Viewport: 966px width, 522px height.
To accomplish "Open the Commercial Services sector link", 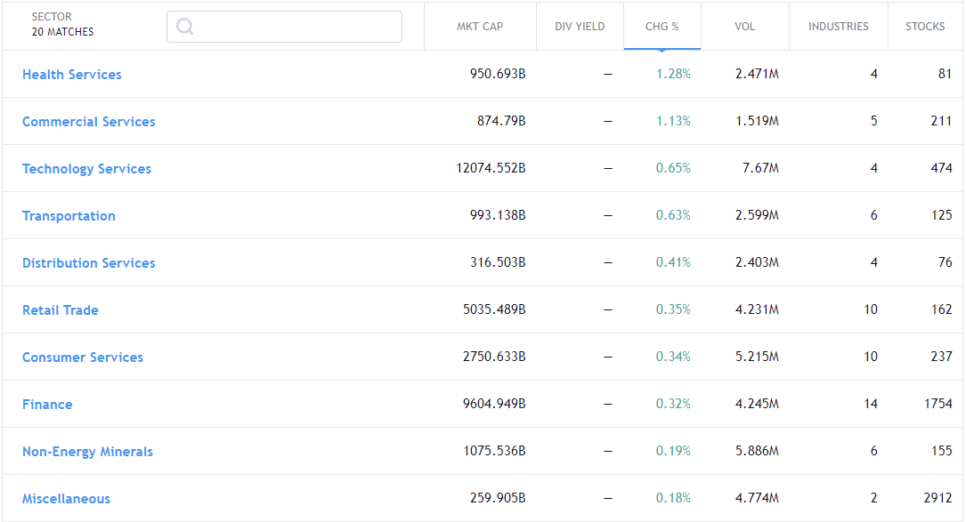I will pyautogui.click(x=89, y=122).
